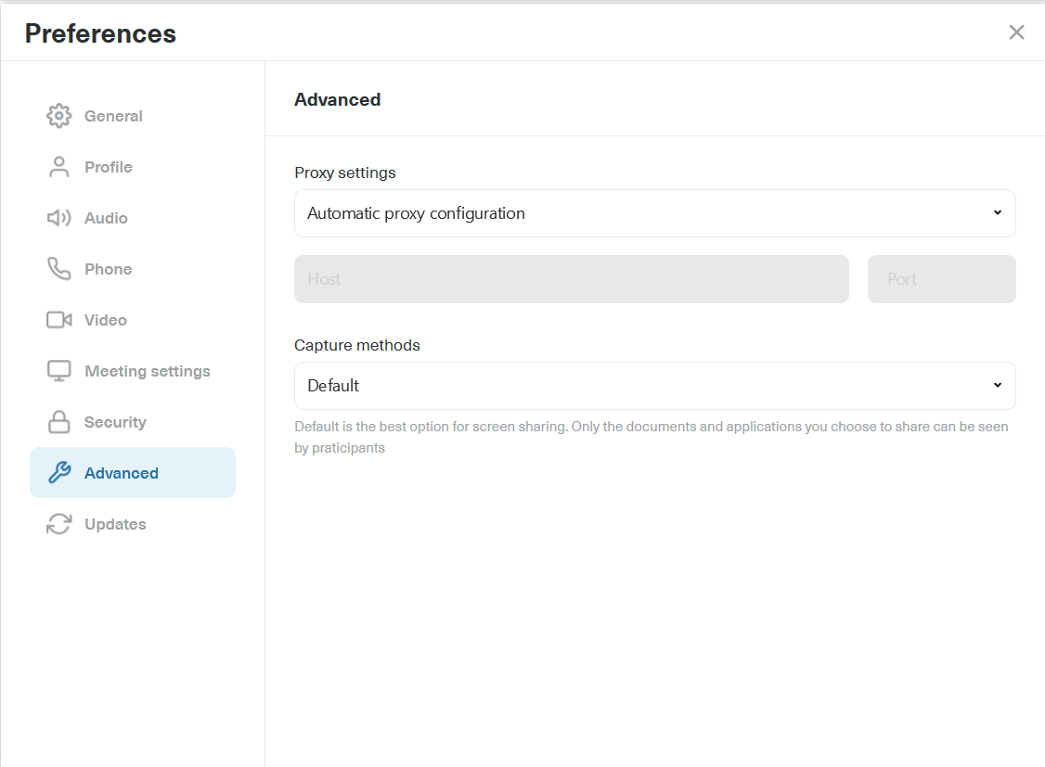Viewport: 1045px width, 767px height.
Task: Click the Video camera icon
Action: pos(58,319)
